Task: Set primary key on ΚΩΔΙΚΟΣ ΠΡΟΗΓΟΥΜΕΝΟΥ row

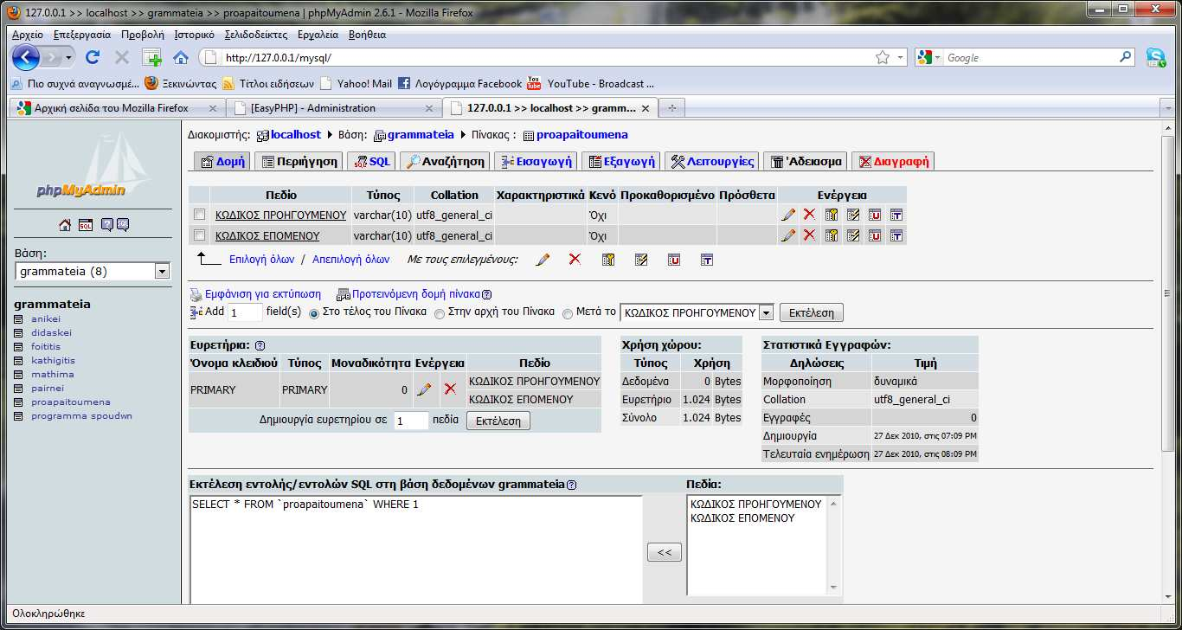Action: 832,214
